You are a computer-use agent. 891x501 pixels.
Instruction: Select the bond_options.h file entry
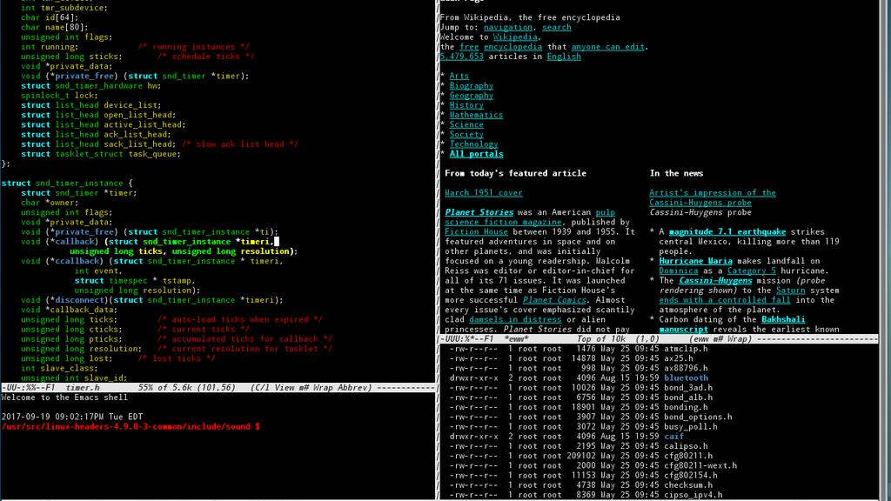698,417
